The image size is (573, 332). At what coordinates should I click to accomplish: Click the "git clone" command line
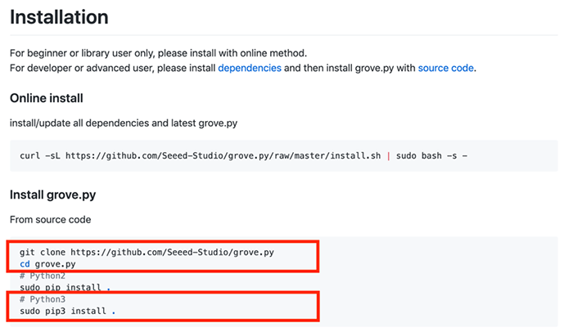tap(43, 253)
